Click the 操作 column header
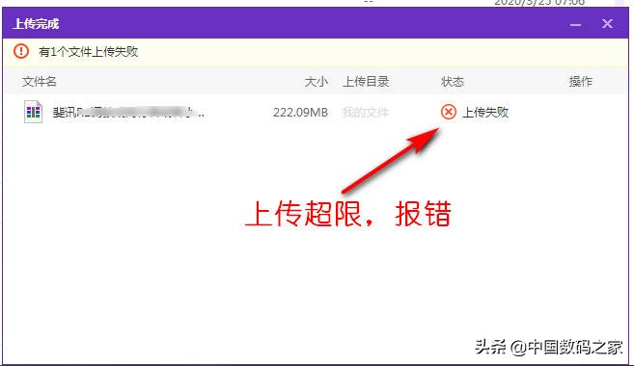Viewport: 634px width, 366px height. pyautogui.click(x=581, y=82)
